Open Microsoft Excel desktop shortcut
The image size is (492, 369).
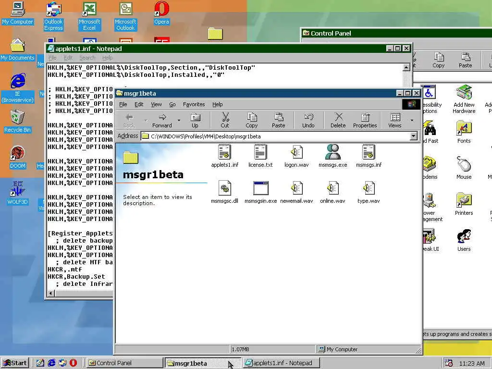click(89, 16)
